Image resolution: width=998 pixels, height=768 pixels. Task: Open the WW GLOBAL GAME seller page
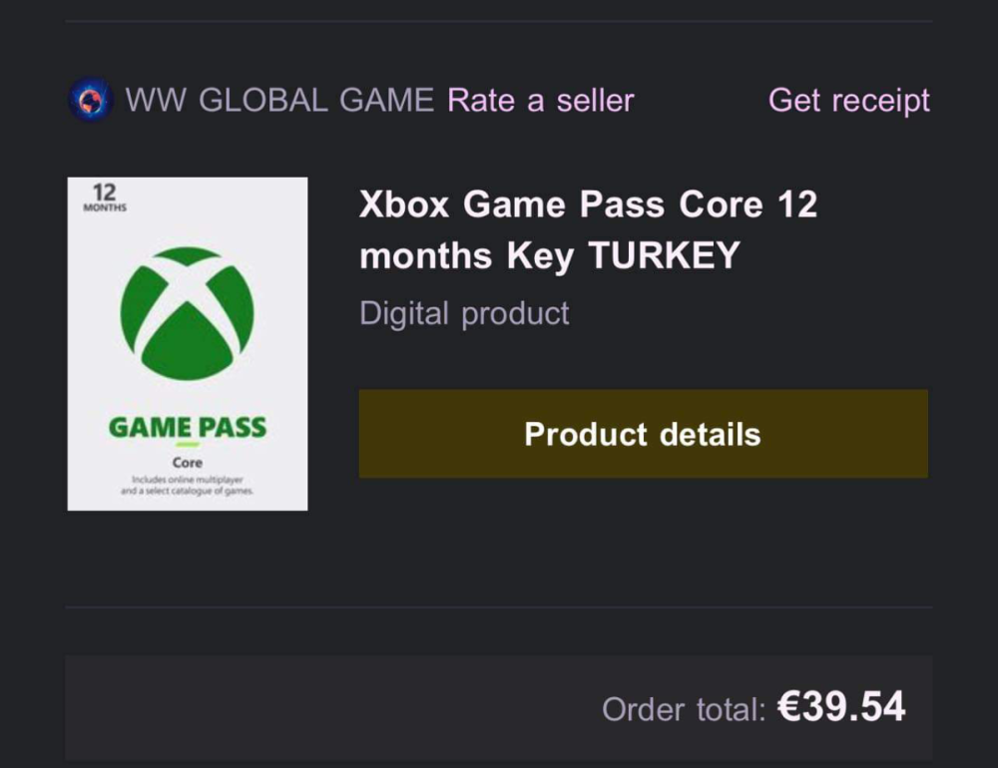click(279, 100)
